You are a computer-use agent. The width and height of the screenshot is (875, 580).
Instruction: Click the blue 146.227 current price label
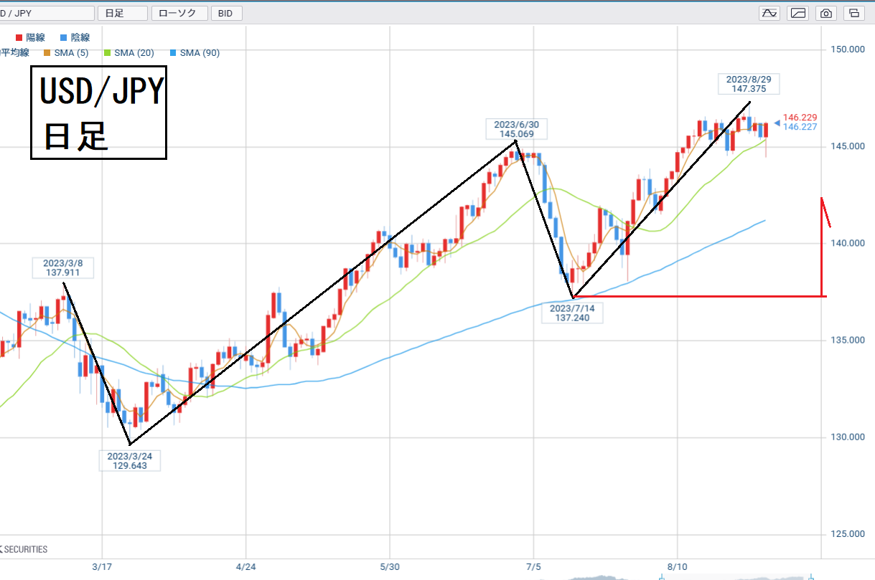[800, 127]
